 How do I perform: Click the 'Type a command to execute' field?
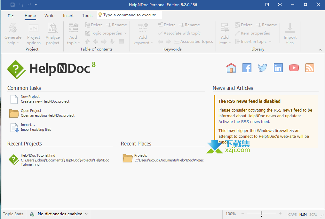click(130, 15)
